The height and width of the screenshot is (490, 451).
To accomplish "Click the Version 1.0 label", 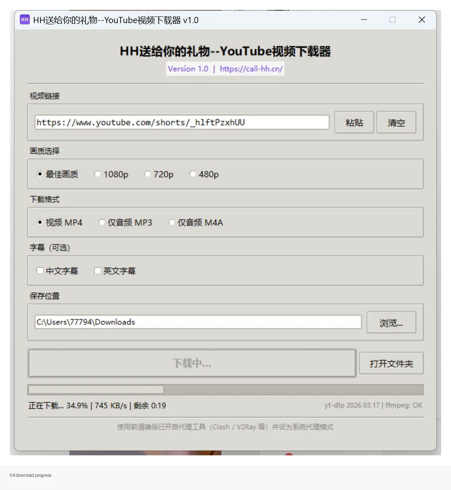I will [188, 69].
